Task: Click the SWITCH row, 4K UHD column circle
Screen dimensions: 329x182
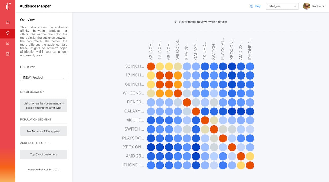Action: point(205,129)
